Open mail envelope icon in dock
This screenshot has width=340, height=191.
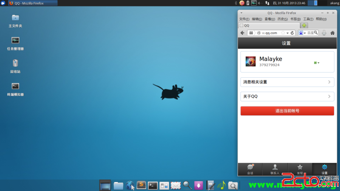coord(176,185)
